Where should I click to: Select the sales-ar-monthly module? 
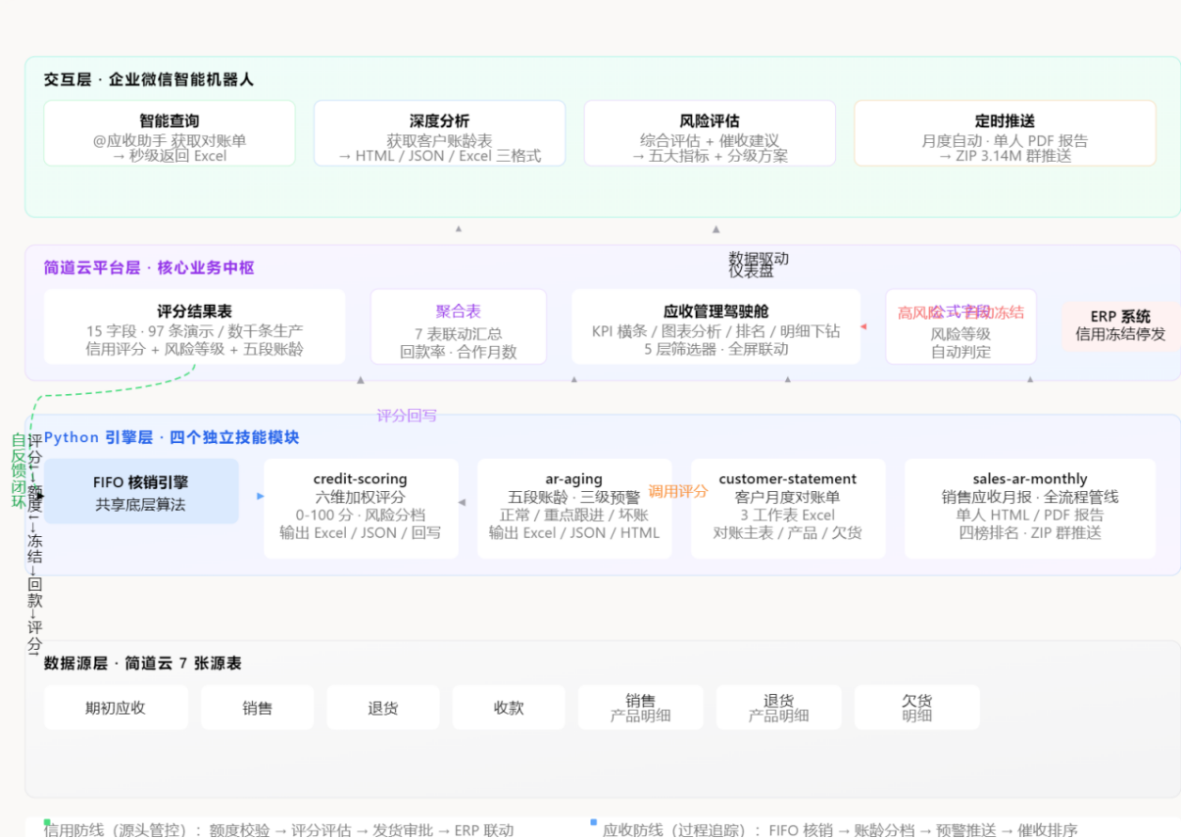tap(1030, 509)
